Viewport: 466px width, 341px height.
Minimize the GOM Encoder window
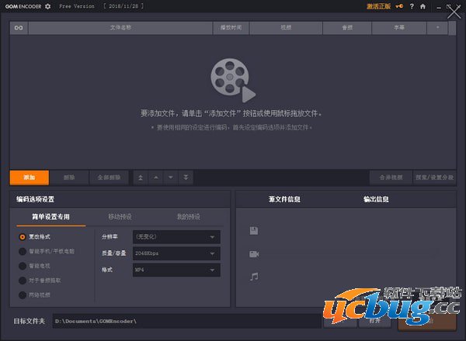pyautogui.click(x=439, y=8)
